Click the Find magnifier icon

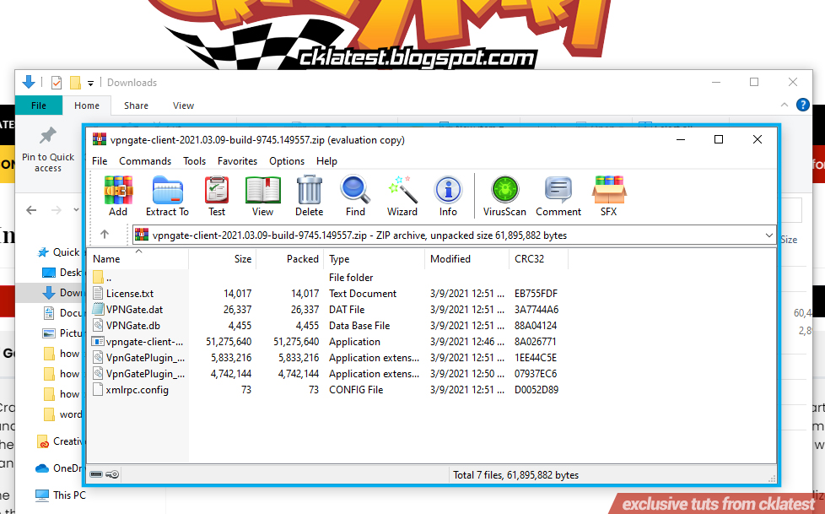(x=355, y=190)
